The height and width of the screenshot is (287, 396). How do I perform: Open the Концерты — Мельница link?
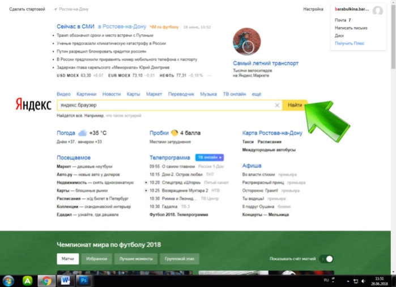coord(266,215)
